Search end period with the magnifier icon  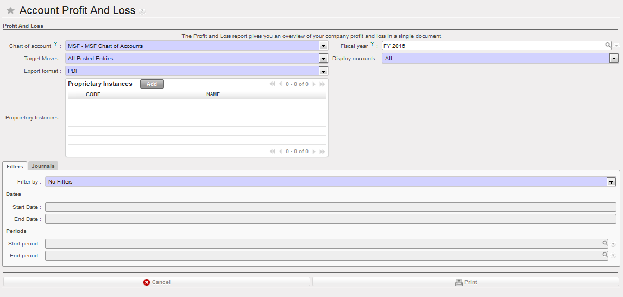click(605, 255)
